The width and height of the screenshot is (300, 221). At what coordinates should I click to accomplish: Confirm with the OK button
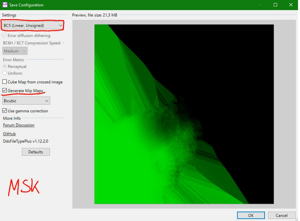(x=250, y=215)
